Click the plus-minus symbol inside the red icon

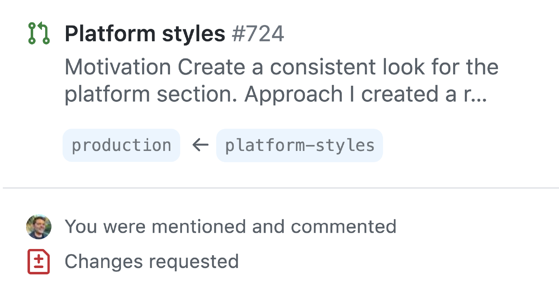coord(39,260)
